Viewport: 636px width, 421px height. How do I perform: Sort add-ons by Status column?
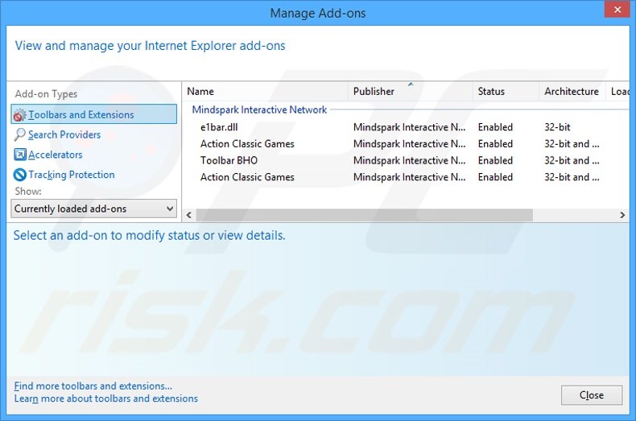tap(506, 92)
